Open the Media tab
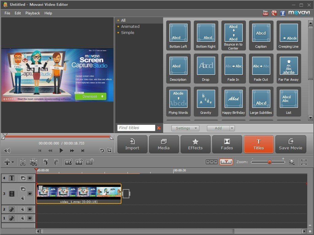The image size is (314, 235). (x=164, y=144)
